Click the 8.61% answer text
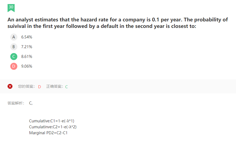The image size is (236, 141). 27,57
